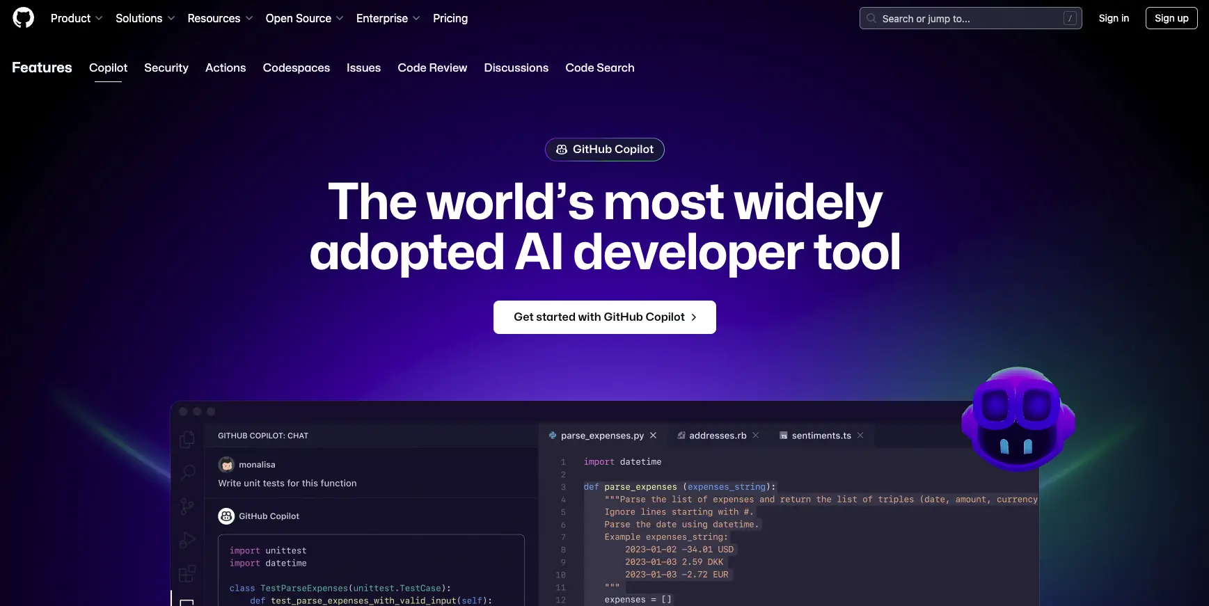Select the Code Review features tab
This screenshot has width=1209, height=606.
[x=432, y=67]
